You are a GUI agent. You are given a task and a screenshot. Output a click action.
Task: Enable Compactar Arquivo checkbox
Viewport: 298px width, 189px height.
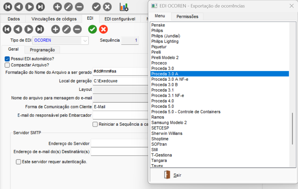pos(7,65)
